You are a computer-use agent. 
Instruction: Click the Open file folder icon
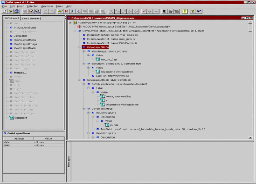pyautogui.click(x=10, y=11)
